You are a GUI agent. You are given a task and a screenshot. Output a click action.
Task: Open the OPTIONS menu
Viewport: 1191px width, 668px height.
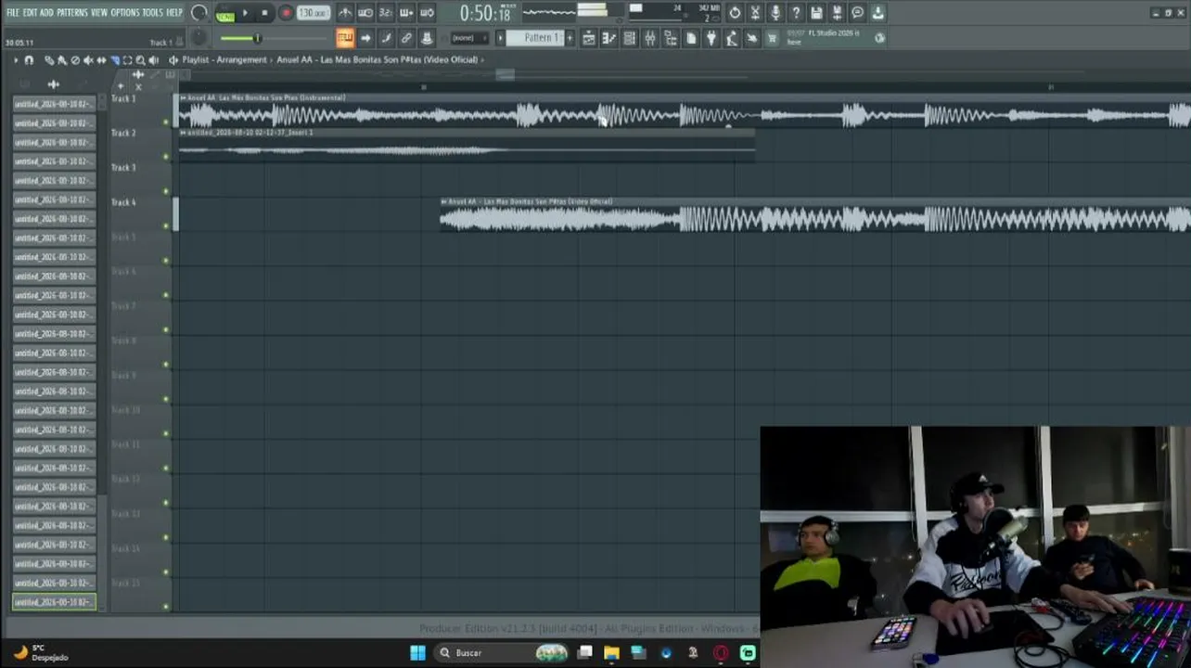[124, 13]
